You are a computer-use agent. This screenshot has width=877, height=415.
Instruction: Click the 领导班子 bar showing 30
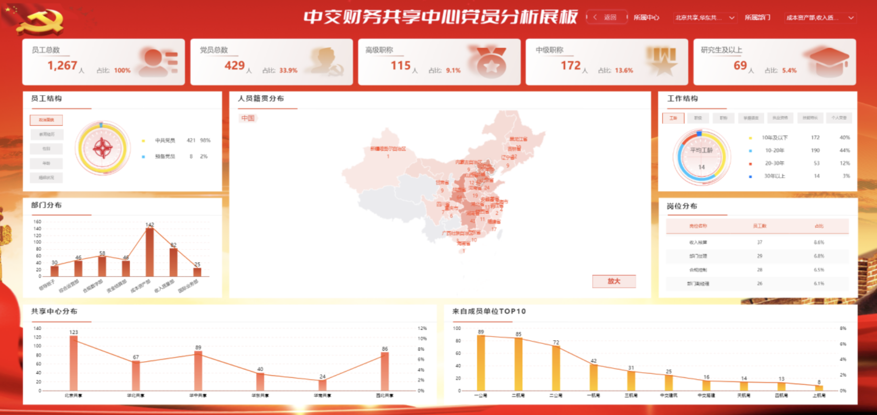pos(54,271)
